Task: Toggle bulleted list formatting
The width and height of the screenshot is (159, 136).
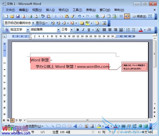Action: click(x=134, y=30)
